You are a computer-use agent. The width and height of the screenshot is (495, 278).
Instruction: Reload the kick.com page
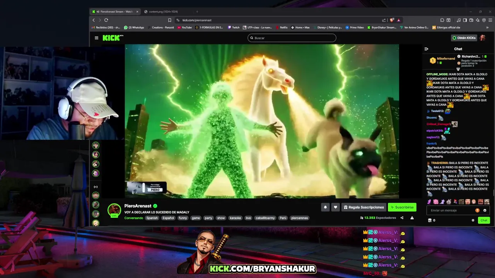click(x=106, y=20)
